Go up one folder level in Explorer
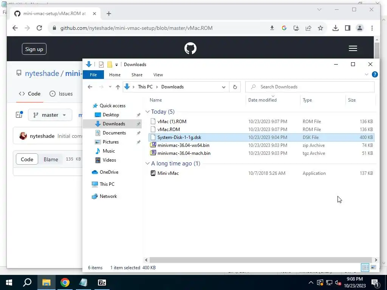 coord(118,87)
